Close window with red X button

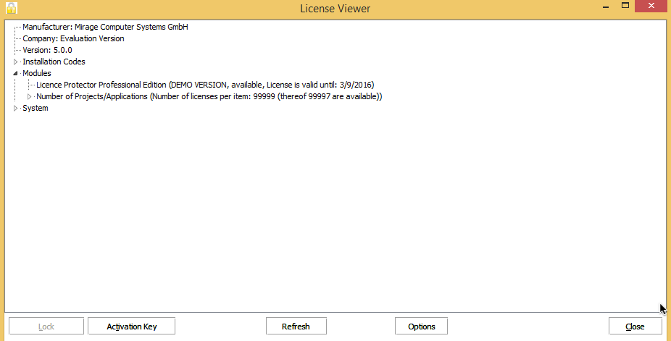[x=651, y=6]
